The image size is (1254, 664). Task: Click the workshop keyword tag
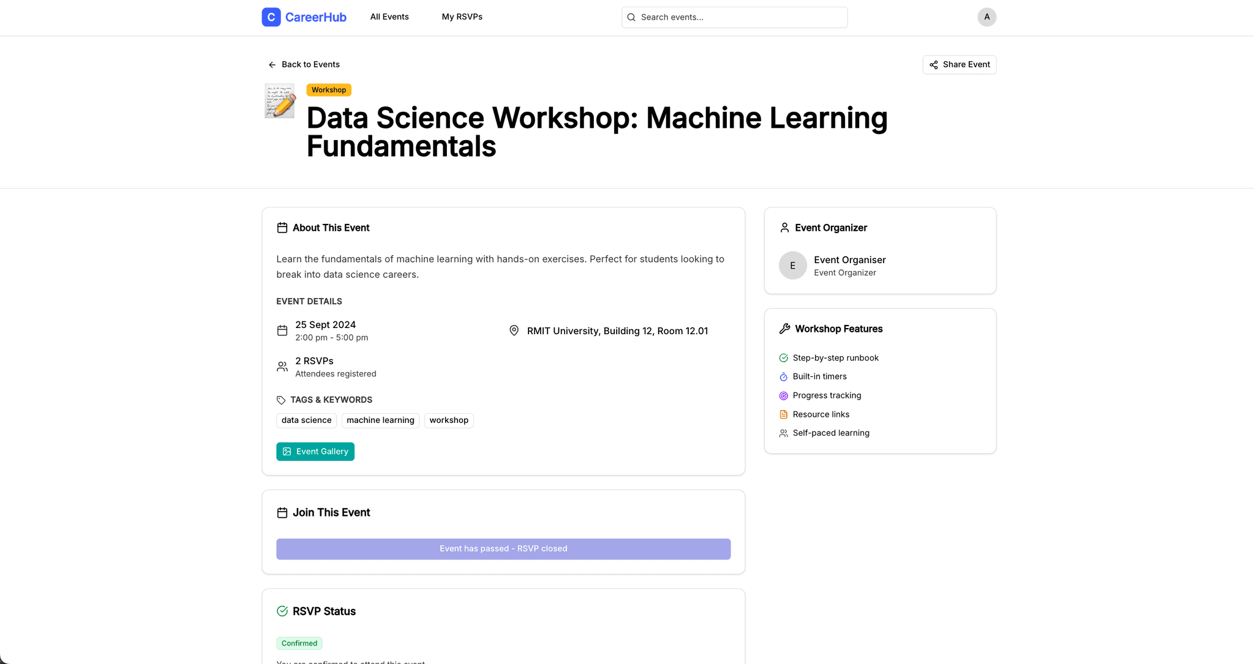(449, 420)
